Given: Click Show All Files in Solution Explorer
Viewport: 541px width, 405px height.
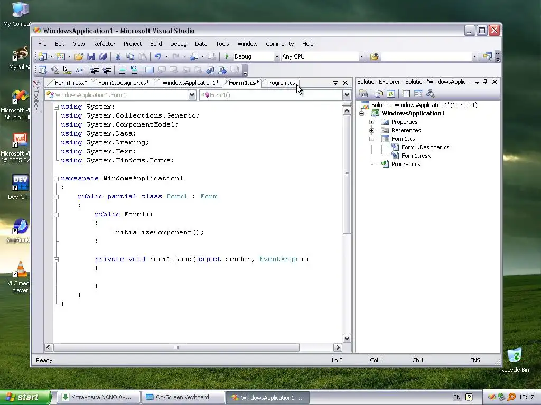Looking at the screenshot, I should coord(379,93).
